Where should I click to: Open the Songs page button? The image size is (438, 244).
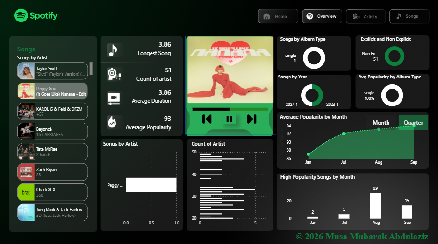tap(409, 16)
